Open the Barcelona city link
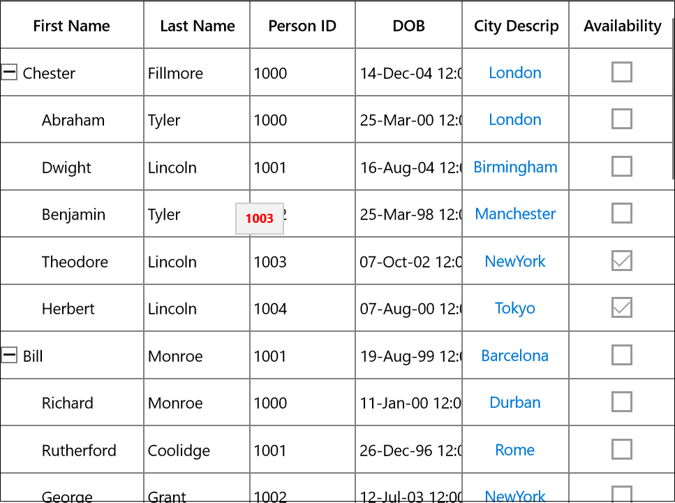Viewport: 675px width, 503px height. pos(515,356)
